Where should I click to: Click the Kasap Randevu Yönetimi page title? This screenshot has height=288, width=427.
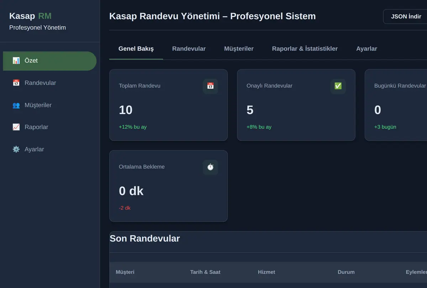[212, 16]
